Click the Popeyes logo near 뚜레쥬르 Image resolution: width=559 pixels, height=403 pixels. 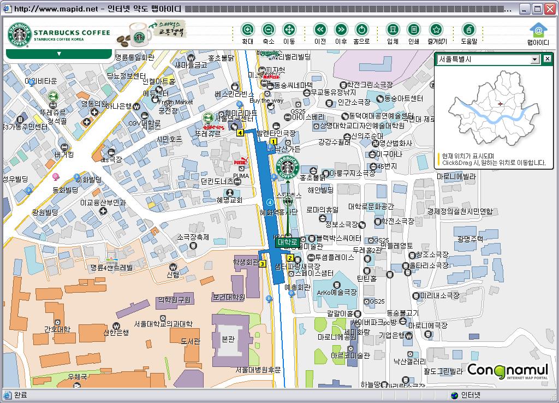click(x=213, y=127)
